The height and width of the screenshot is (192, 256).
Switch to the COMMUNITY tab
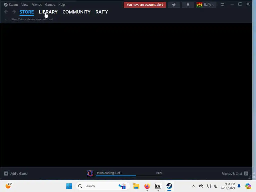tap(76, 12)
